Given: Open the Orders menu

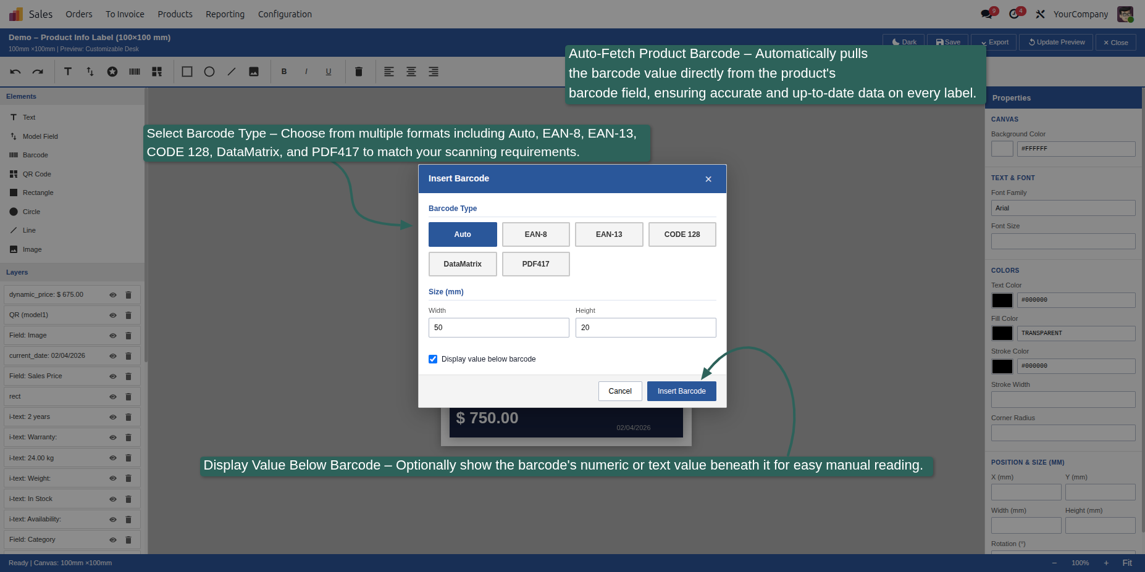Looking at the screenshot, I should click(x=79, y=14).
